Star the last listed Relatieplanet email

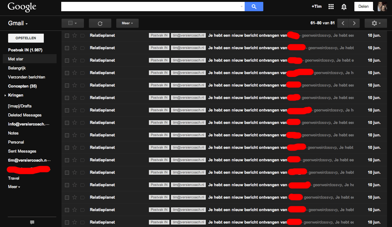click(75, 222)
